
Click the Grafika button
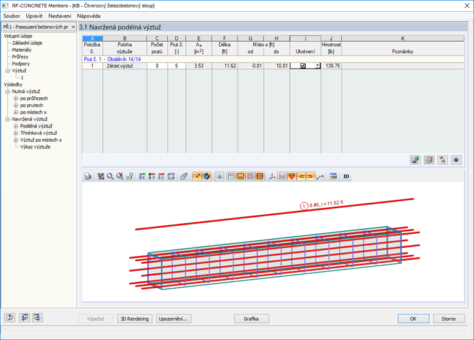pos(251,319)
